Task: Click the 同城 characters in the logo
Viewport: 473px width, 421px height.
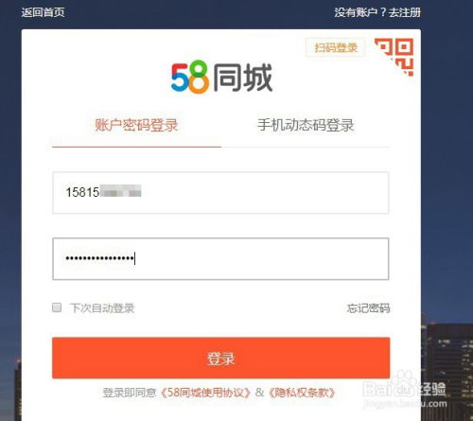Action: pyautogui.click(x=242, y=78)
